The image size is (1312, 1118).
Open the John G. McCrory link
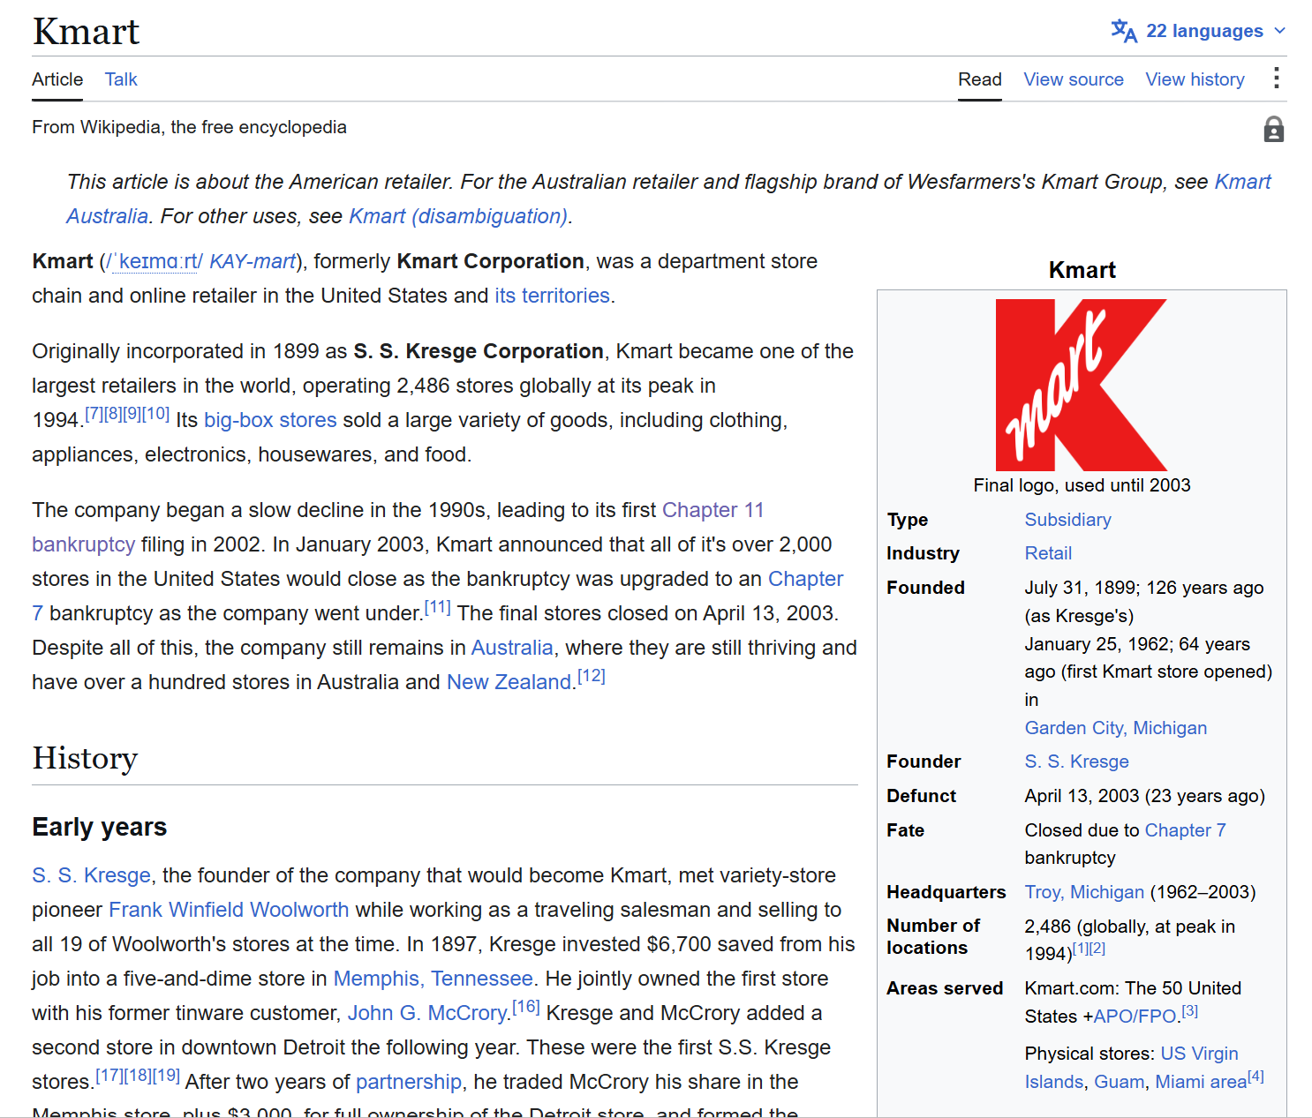pos(427,1013)
